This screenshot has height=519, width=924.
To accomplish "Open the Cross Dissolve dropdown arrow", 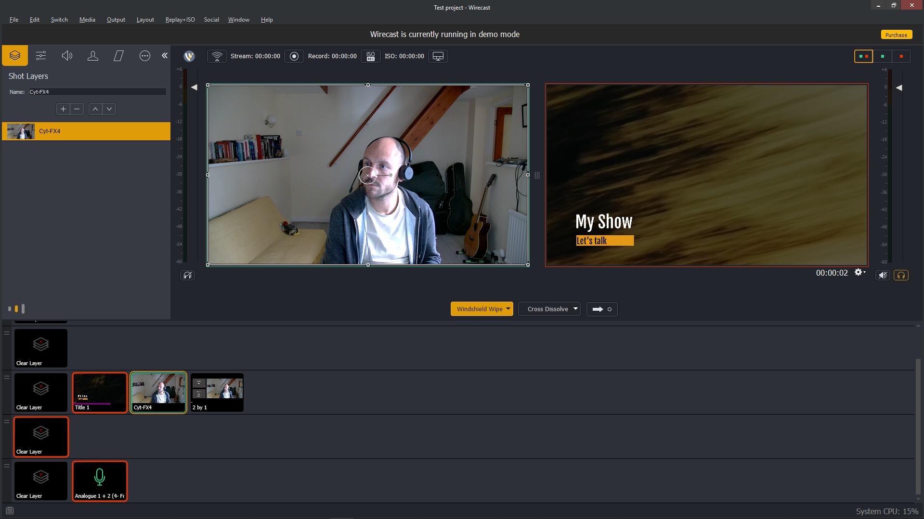I will 575,309.
